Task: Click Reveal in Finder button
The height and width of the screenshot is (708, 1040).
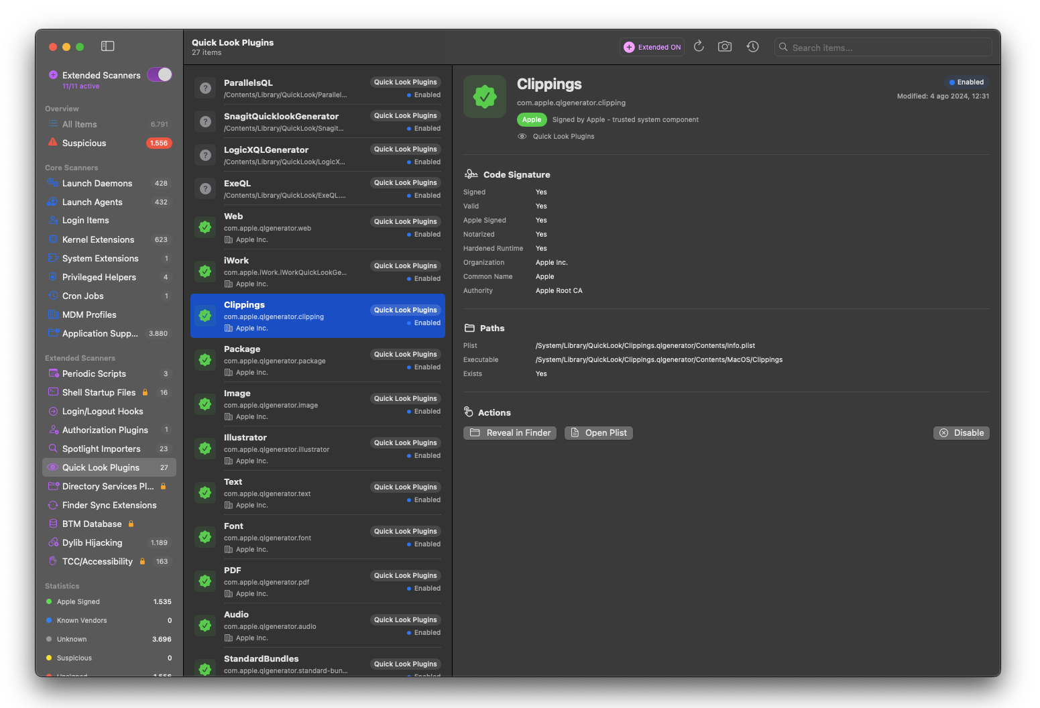Action: click(x=510, y=432)
